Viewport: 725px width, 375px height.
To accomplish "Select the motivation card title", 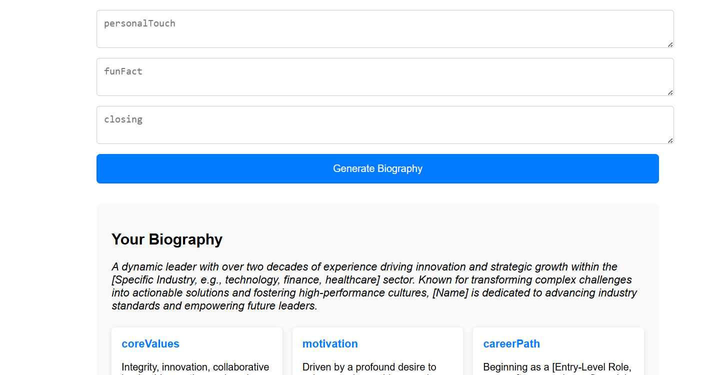I will 330,344.
